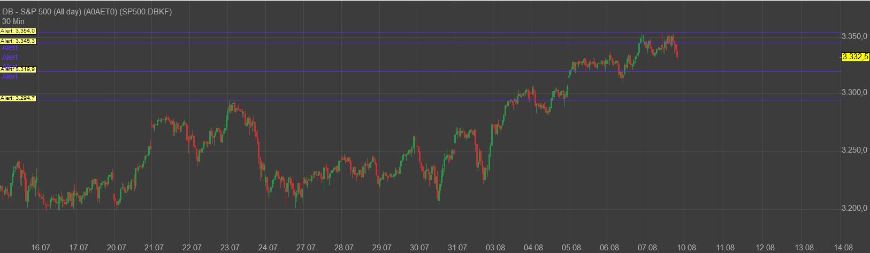
Task: Click the 3.200,0 price axis label
Action: pos(854,208)
